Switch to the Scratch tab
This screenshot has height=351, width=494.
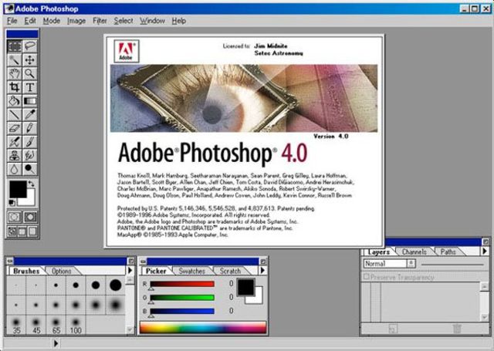click(230, 271)
